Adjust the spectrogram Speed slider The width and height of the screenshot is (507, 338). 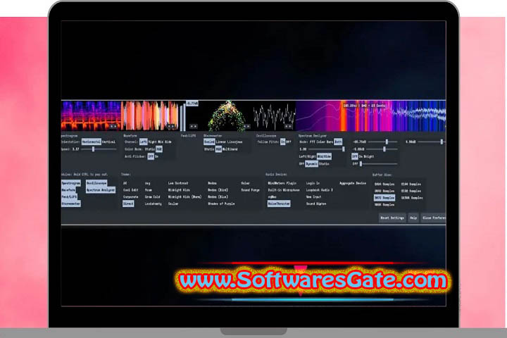(99, 149)
